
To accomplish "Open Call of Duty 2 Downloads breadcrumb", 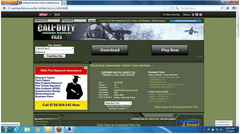I will click(x=105, y=65).
